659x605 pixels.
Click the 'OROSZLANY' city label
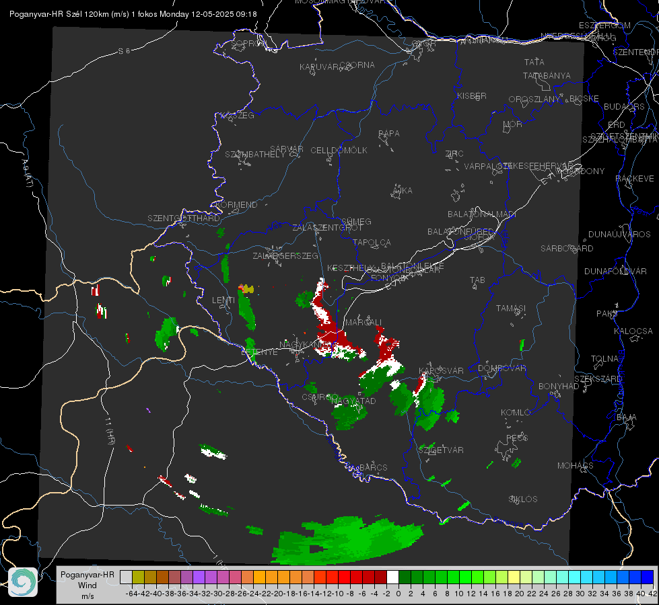[534, 99]
